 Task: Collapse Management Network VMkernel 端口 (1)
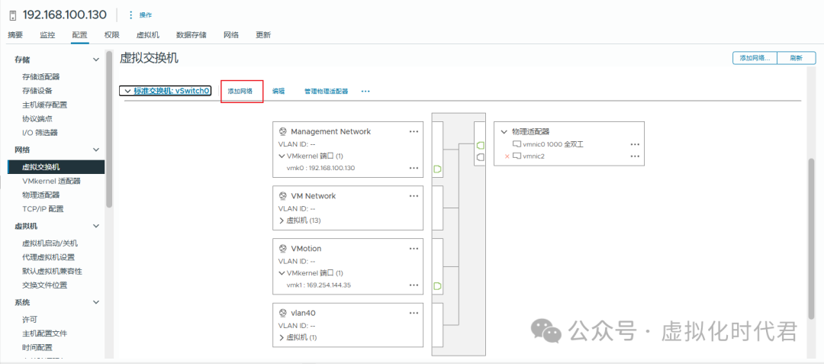coord(281,156)
